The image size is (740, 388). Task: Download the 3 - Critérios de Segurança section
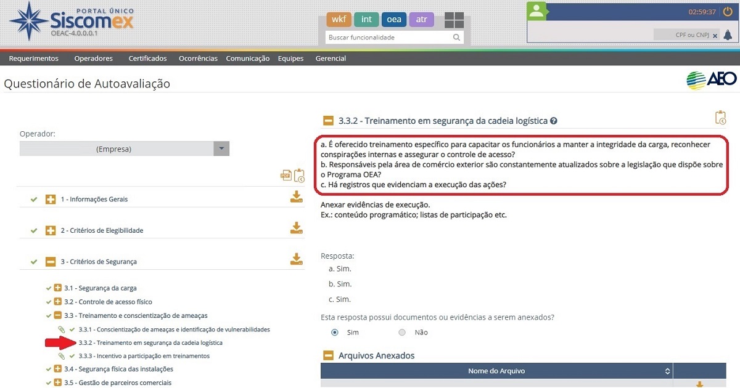(x=296, y=260)
